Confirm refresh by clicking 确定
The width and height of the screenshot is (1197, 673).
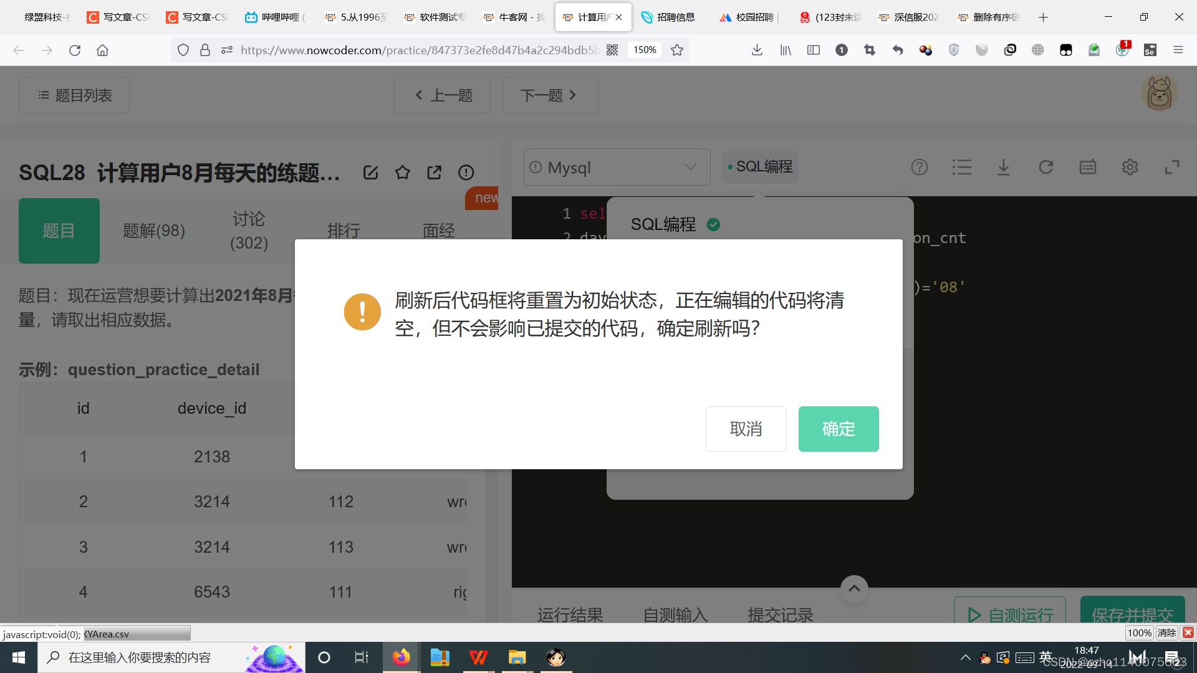click(838, 429)
